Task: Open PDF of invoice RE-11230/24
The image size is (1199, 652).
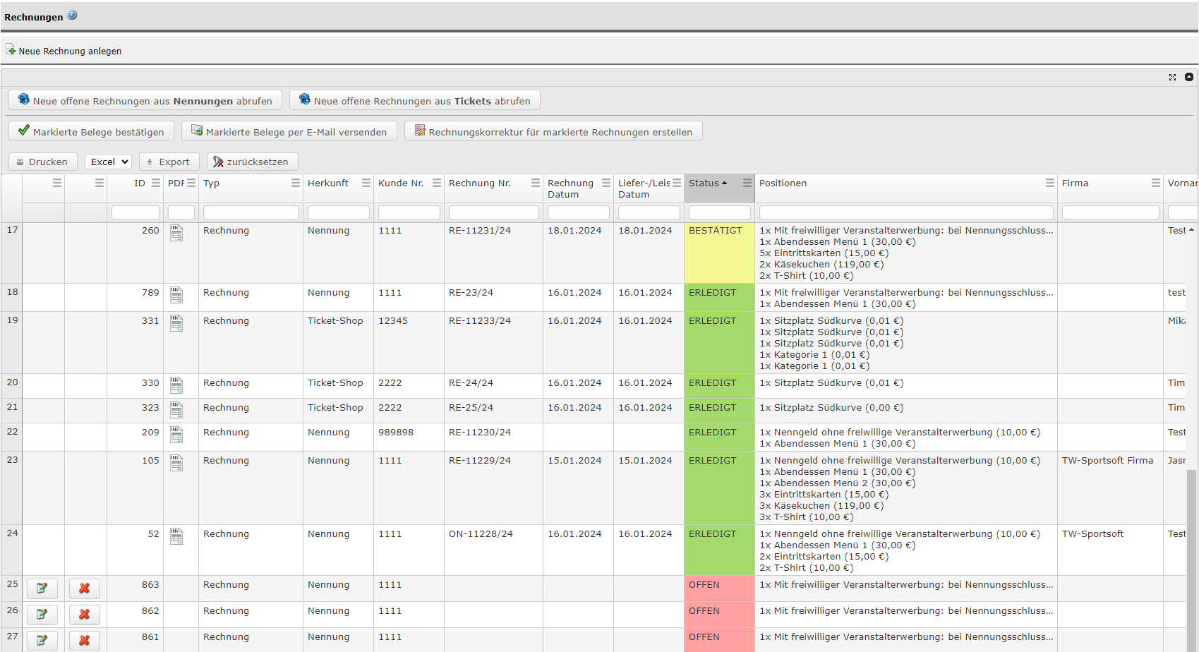Action: click(x=176, y=435)
